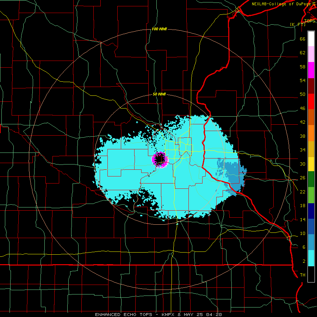Click the legend value 54
317x317 pixels.
pos(303,80)
